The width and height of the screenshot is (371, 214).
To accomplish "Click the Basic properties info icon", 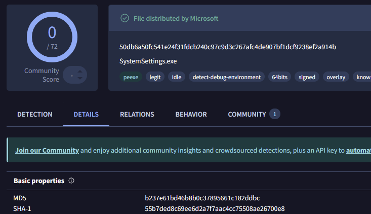I will tap(71, 181).
